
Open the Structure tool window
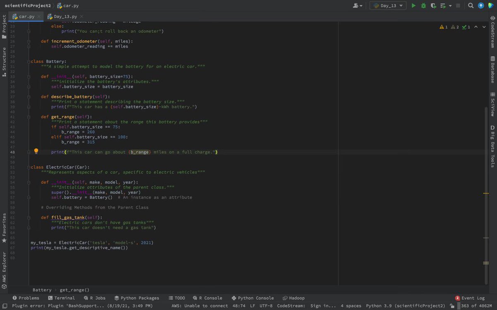point(4,62)
